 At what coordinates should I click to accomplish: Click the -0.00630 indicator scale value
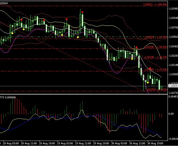[173, 139]
